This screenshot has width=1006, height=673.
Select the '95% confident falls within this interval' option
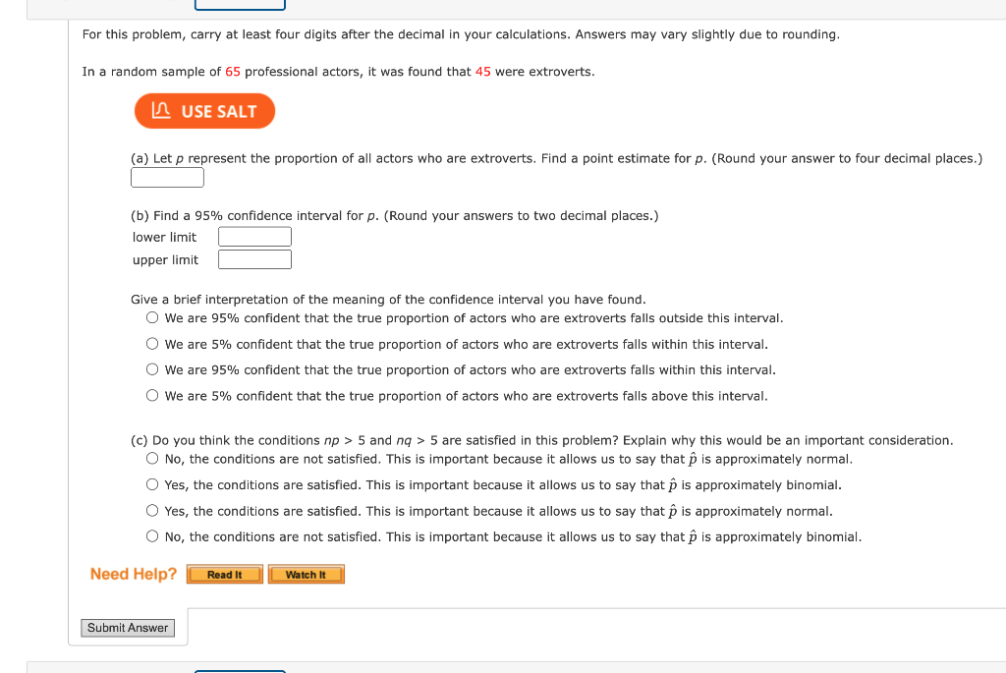pos(152,369)
